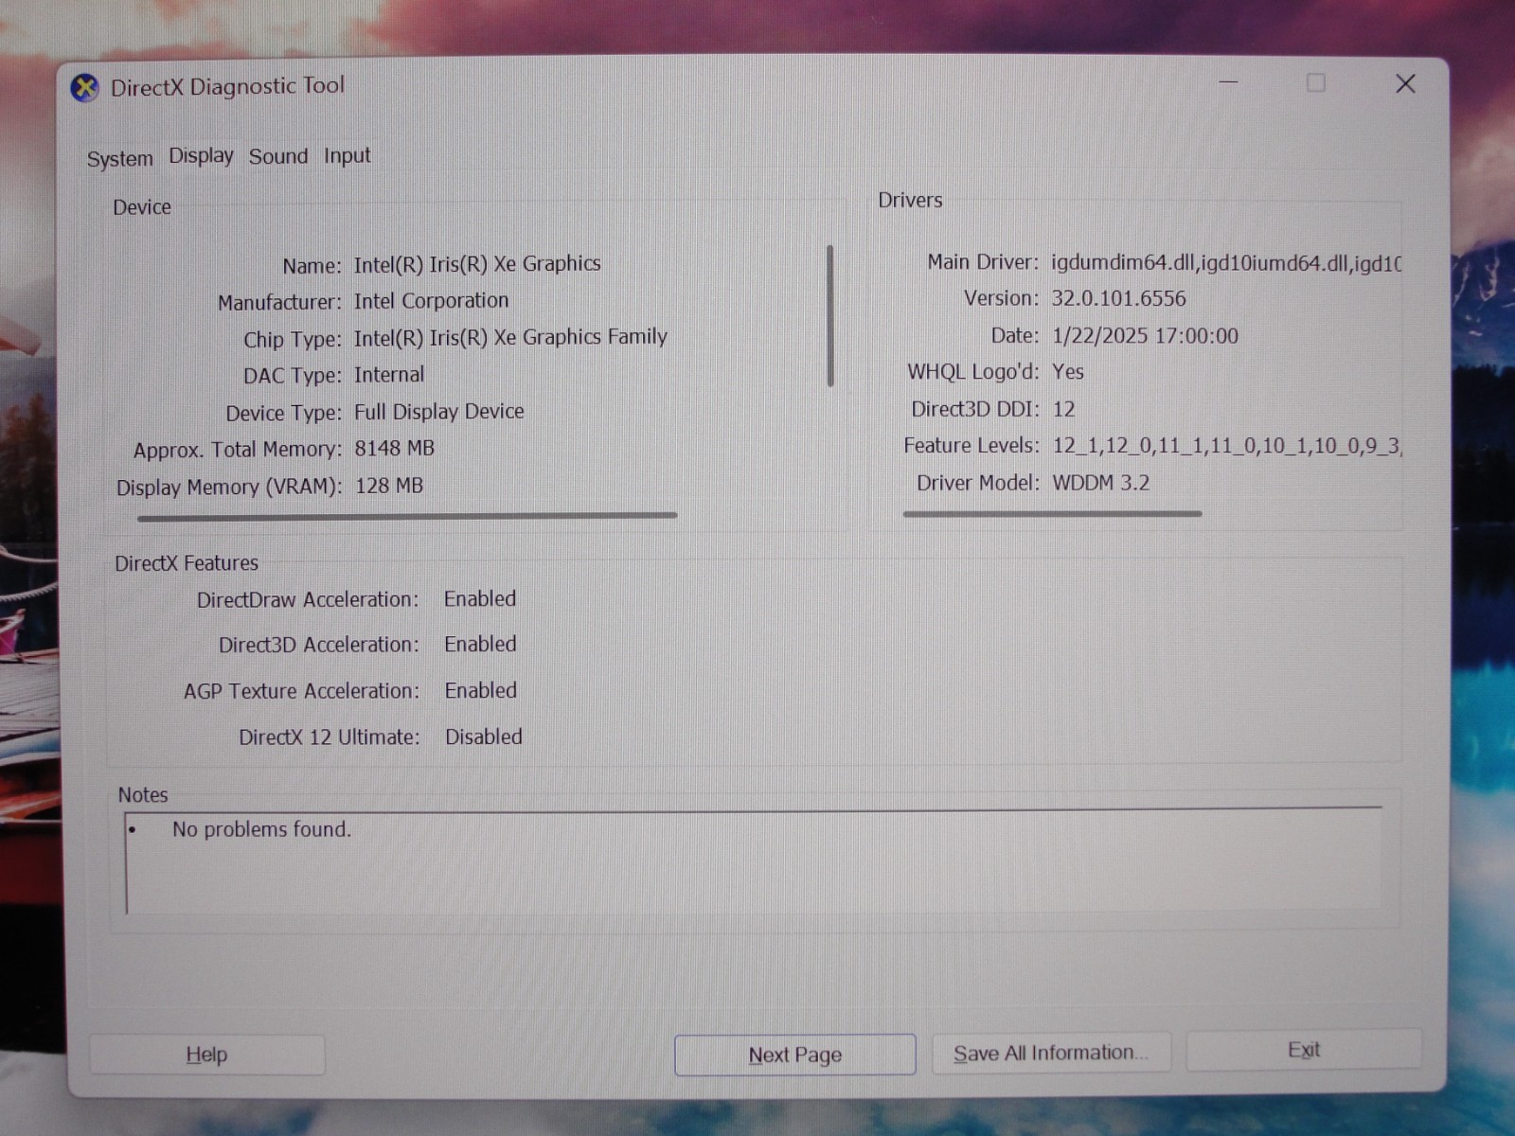This screenshot has width=1515, height=1136.
Task: Click driver date 1/22/2025 17:00:00
Action: [x=1145, y=336]
